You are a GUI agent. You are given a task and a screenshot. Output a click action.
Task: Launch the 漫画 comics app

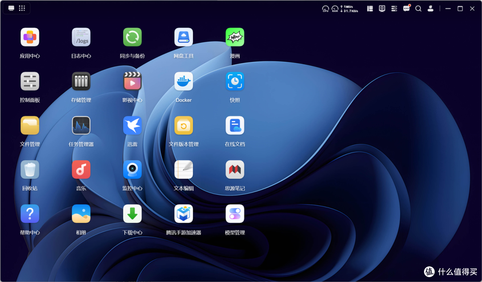tap(235, 37)
